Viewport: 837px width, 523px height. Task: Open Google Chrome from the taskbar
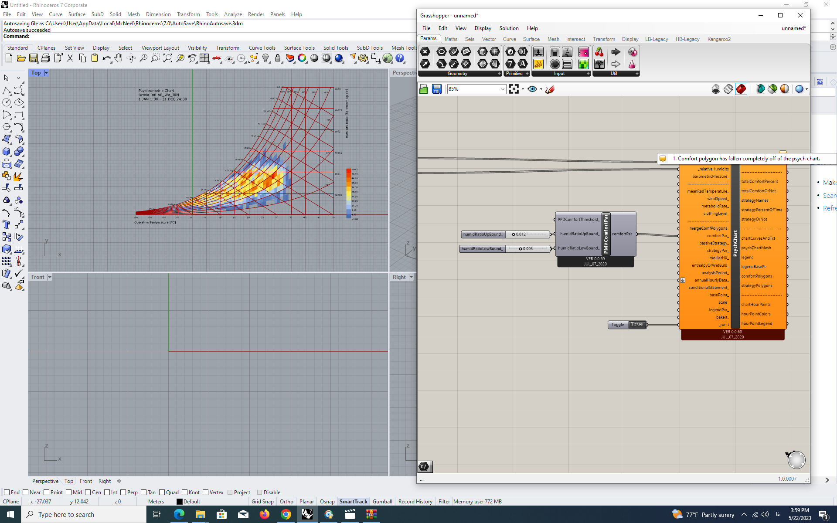tap(286, 514)
